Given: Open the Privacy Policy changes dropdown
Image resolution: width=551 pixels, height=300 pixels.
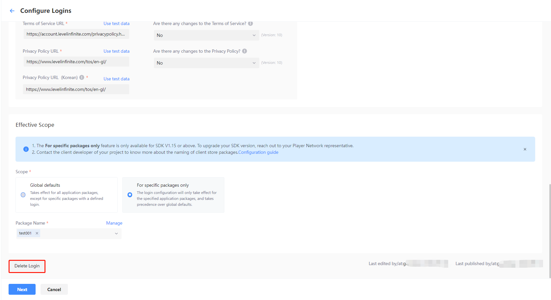Looking at the screenshot, I should click(x=206, y=63).
